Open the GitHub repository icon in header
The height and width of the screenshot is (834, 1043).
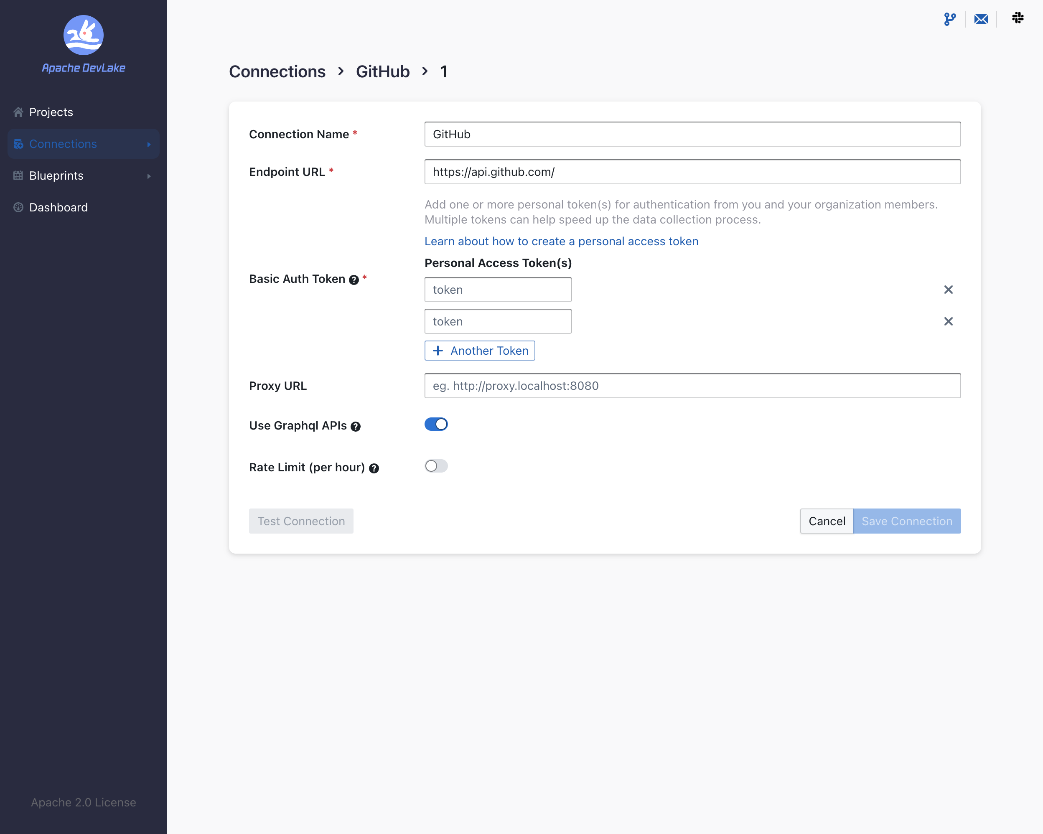[950, 19]
